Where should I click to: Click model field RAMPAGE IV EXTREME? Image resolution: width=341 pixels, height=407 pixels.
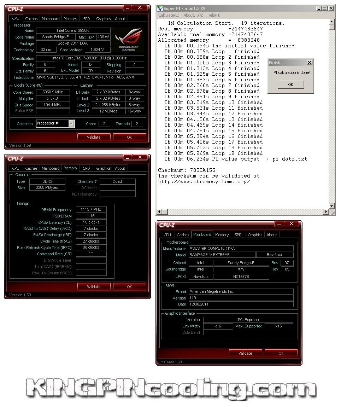click(222, 255)
